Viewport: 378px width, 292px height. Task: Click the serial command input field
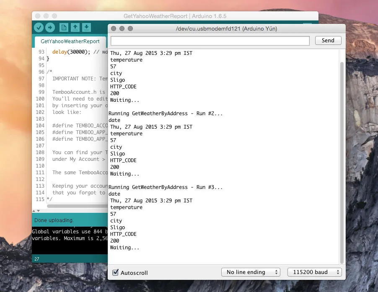(210, 41)
